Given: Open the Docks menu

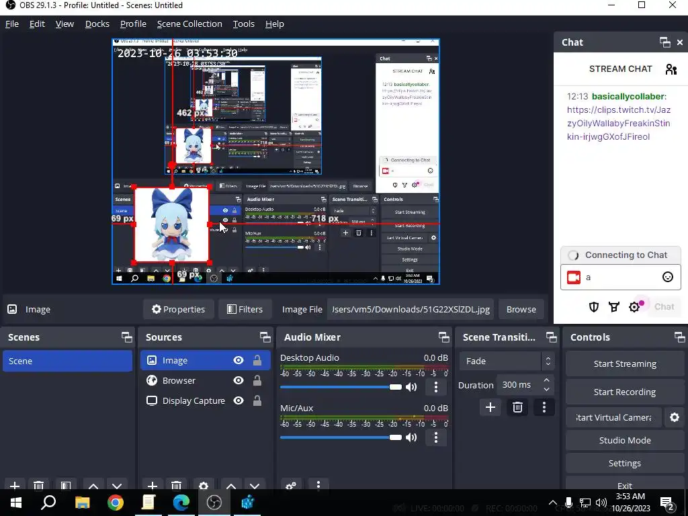Looking at the screenshot, I should pyautogui.click(x=97, y=24).
